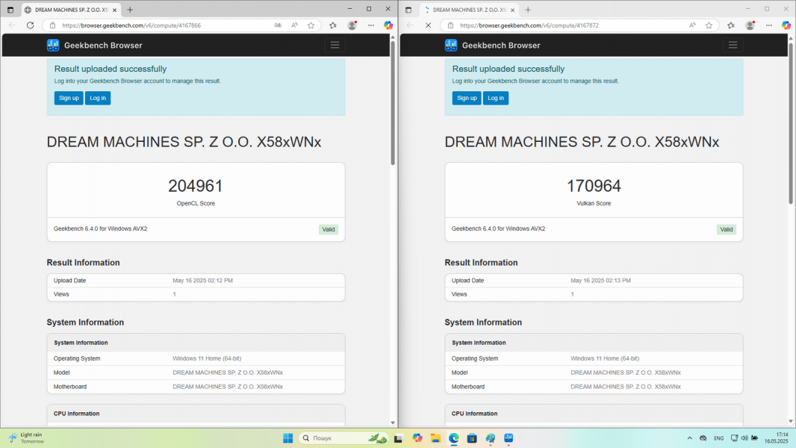Click the Windows taskbar search box
Screen dimensions: 796x448
(343, 438)
